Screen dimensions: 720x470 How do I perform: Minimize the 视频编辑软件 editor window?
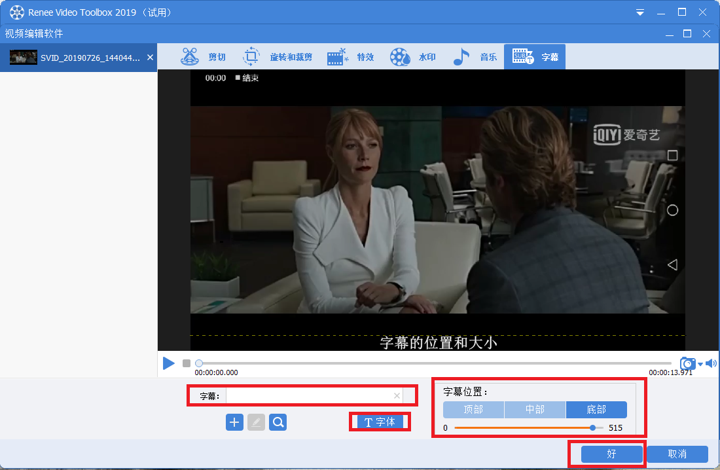pyautogui.click(x=670, y=34)
